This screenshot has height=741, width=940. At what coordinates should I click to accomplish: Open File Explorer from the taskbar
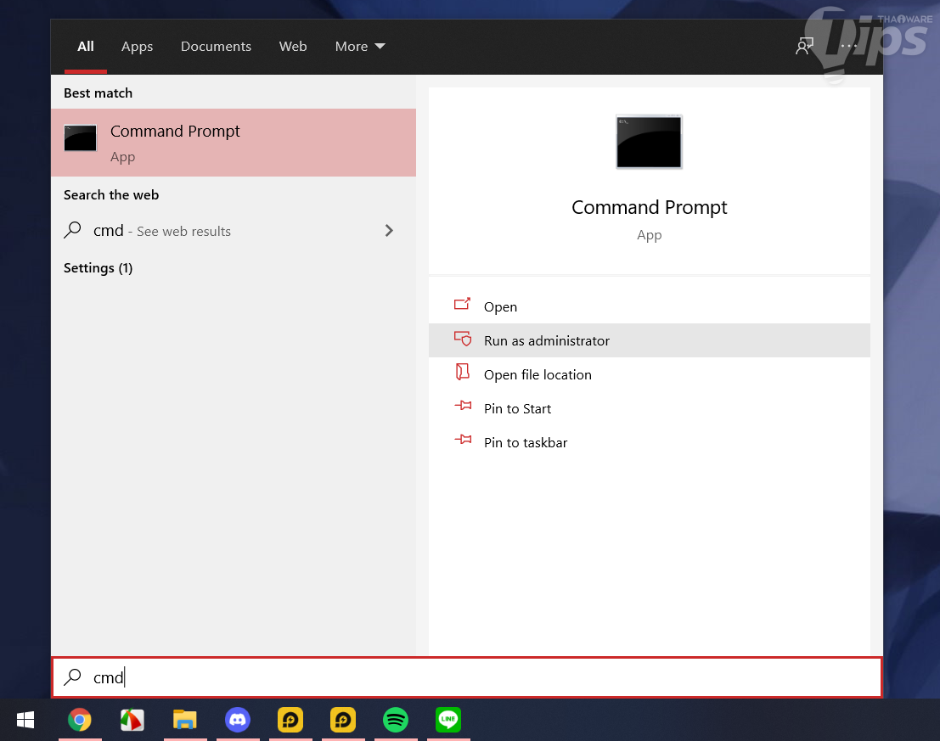tap(184, 720)
